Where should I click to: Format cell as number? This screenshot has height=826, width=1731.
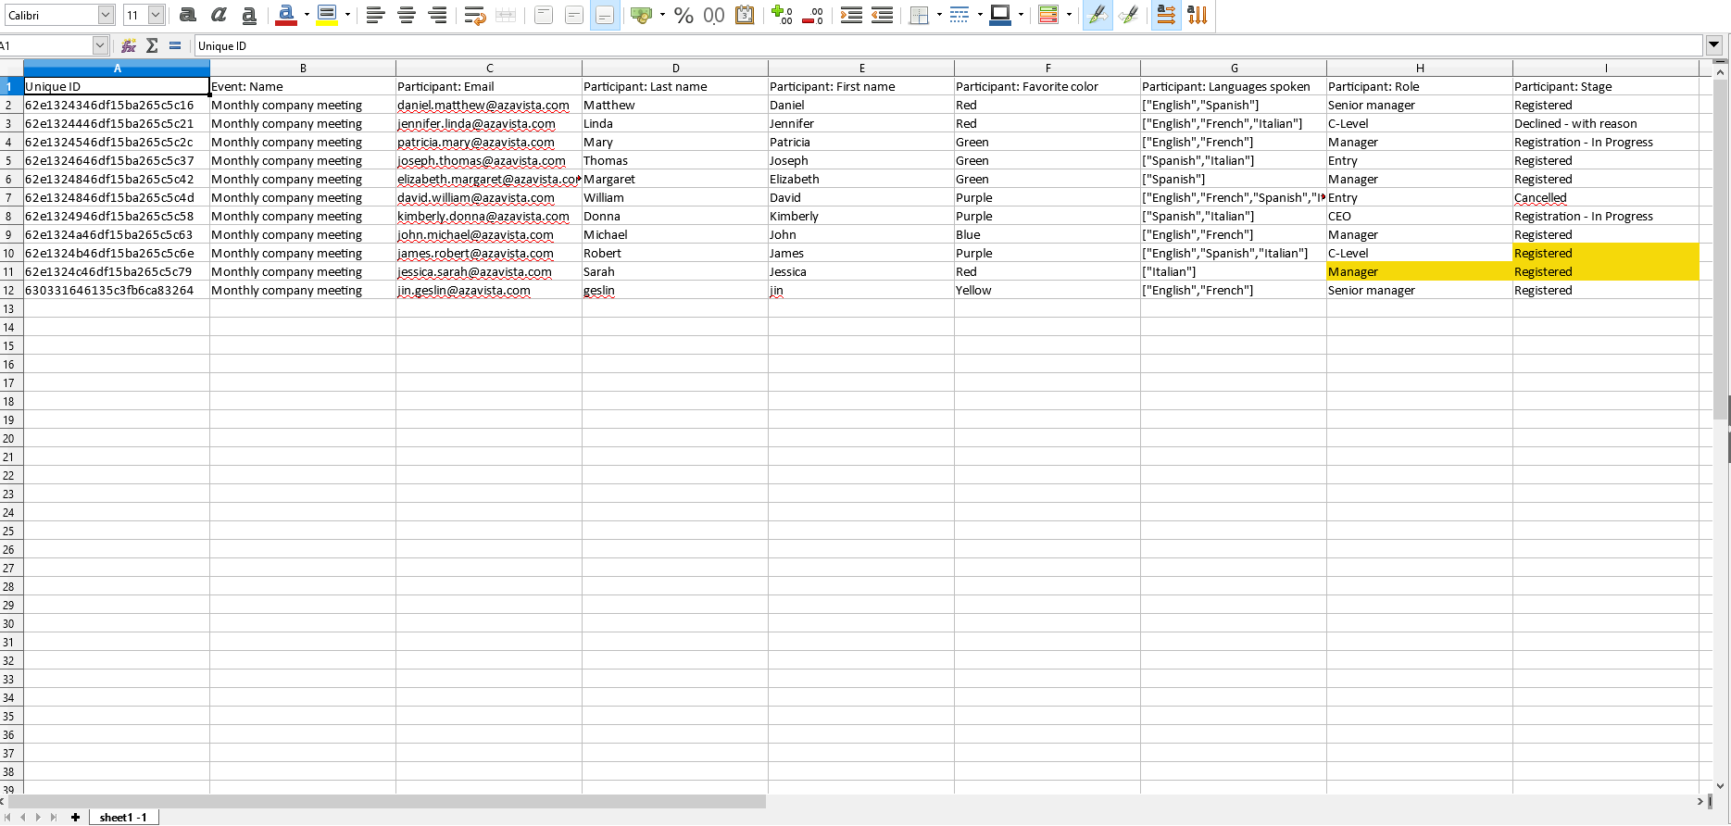tap(714, 15)
